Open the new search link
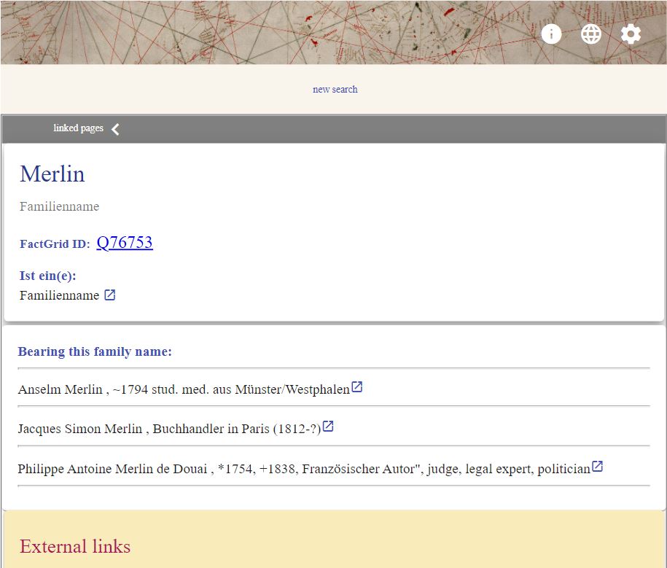The width and height of the screenshot is (667, 568). click(x=335, y=89)
